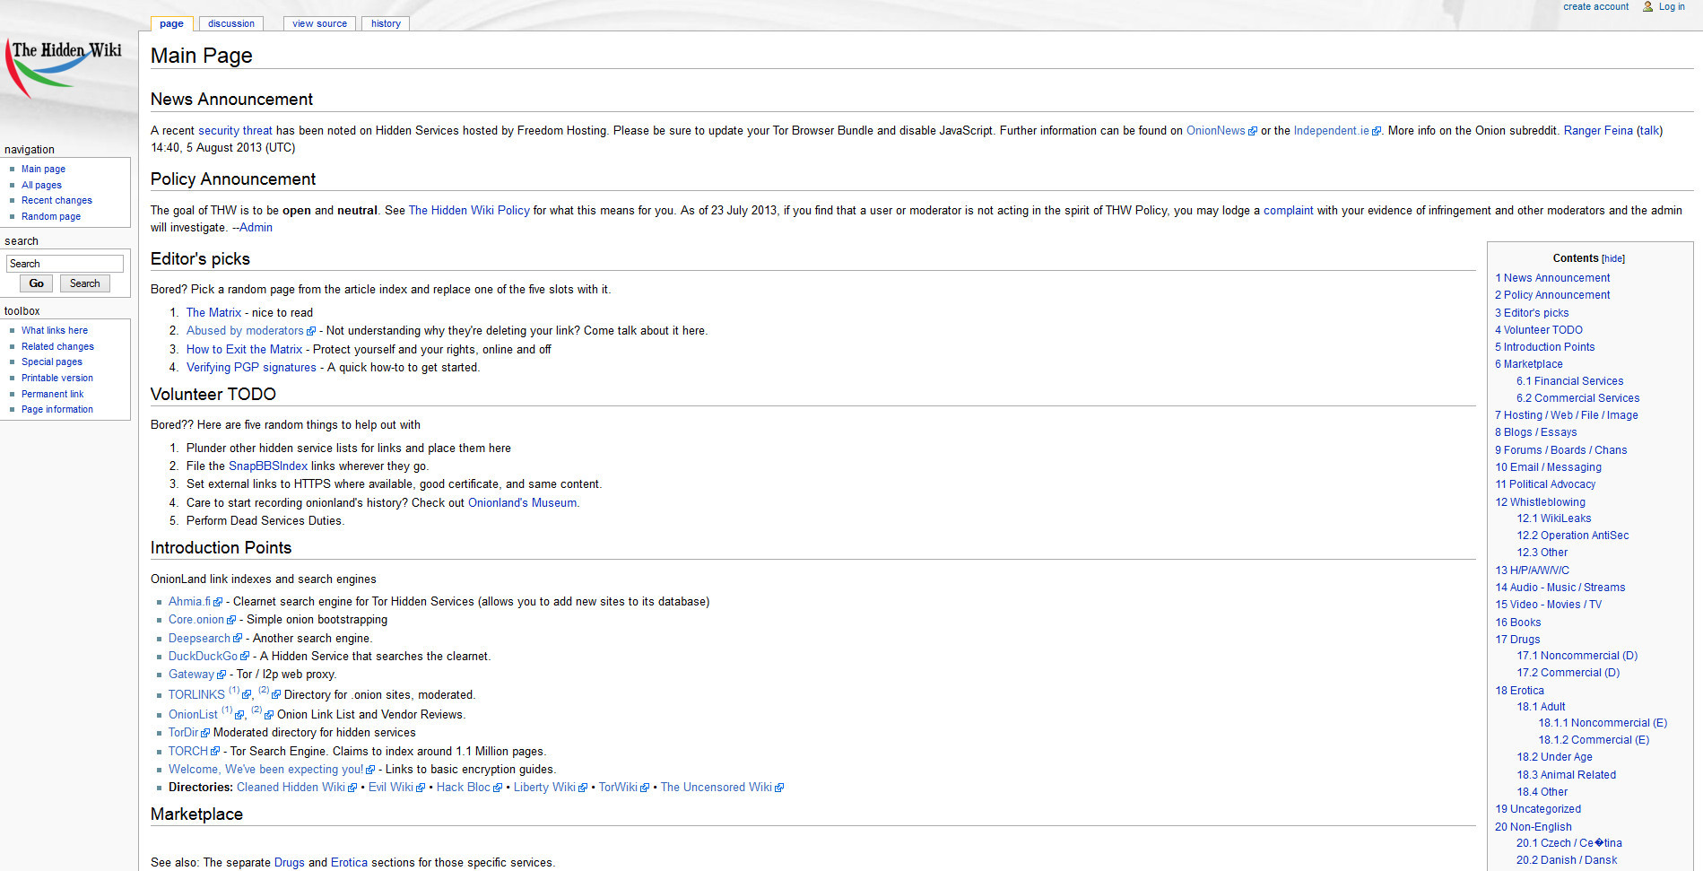Open the security threat link
This screenshot has width=1703, height=871.
pyautogui.click(x=235, y=130)
